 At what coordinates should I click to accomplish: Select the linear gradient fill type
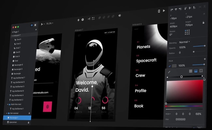coord(196,71)
